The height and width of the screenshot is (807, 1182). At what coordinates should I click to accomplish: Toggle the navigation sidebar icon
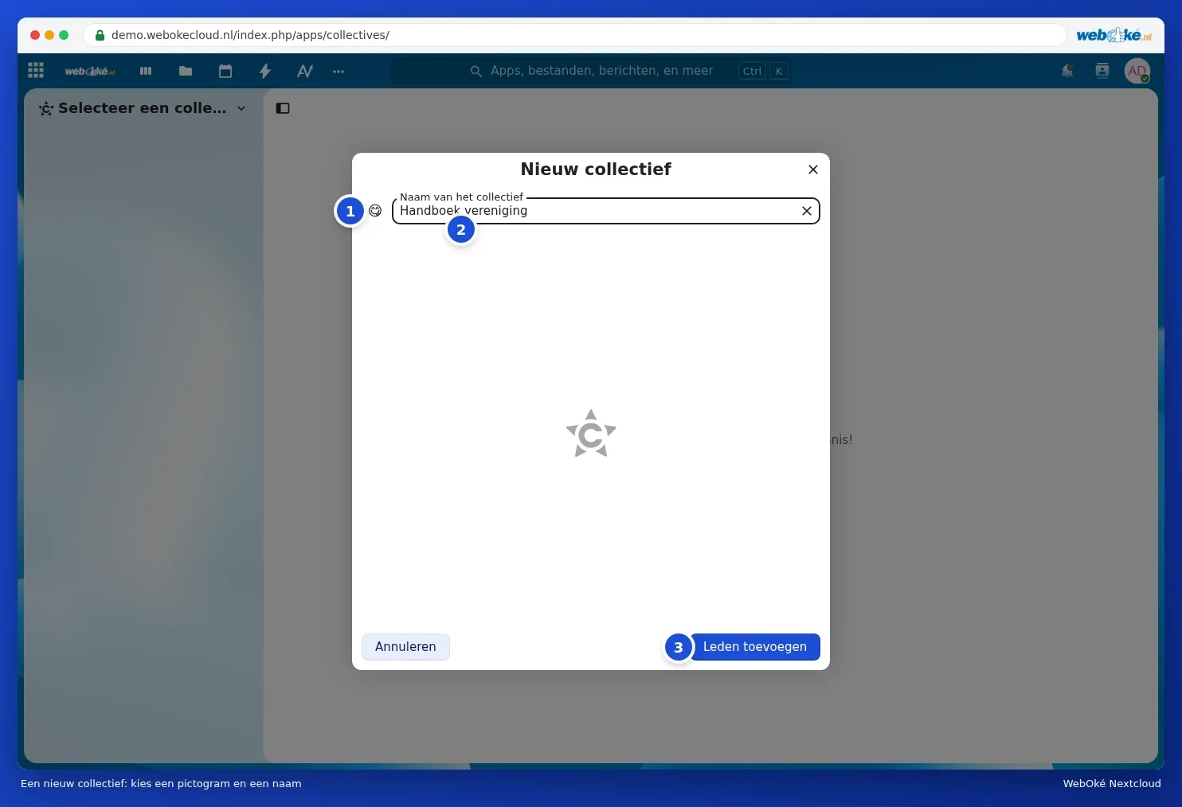(283, 108)
